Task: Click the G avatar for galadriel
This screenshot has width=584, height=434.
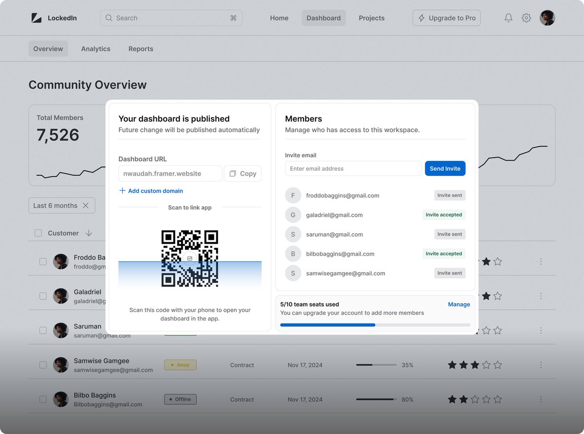Action: pos(293,215)
